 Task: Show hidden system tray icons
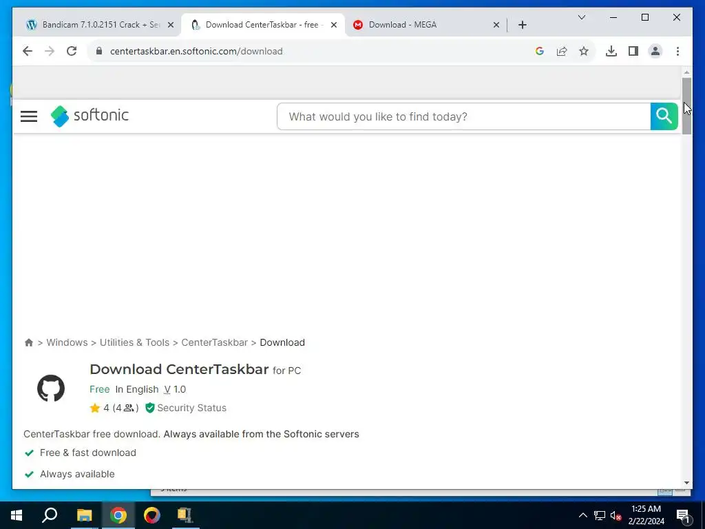(582, 515)
